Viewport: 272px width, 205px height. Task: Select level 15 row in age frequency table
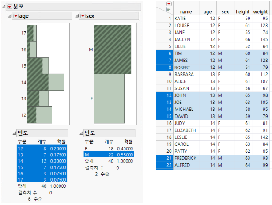(42, 167)
